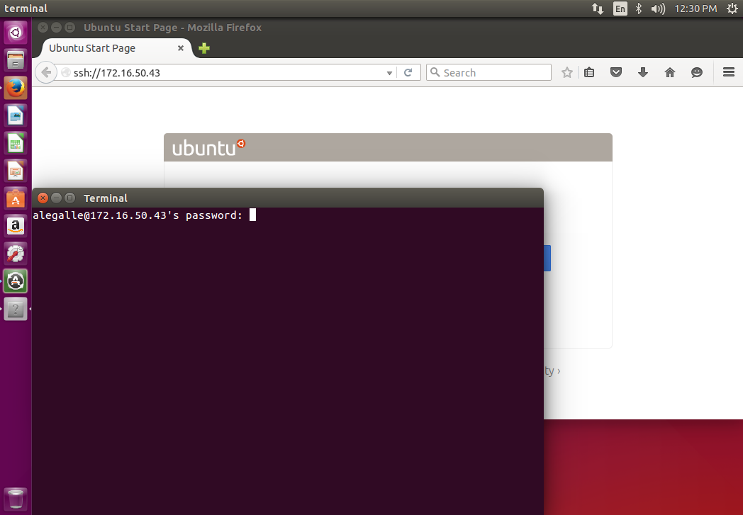Open Bluetooth indicator menu
The image size is (743, 515).
click(x=640, y=9)
